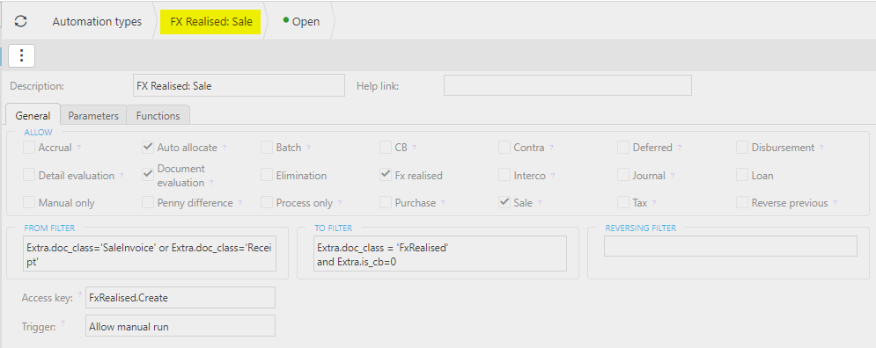
Task: Show help tooltip for Deferred
Action: 680,148
